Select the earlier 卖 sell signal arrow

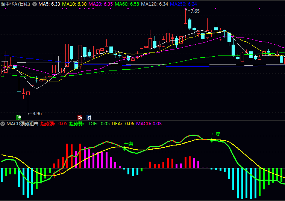[129, 143]
